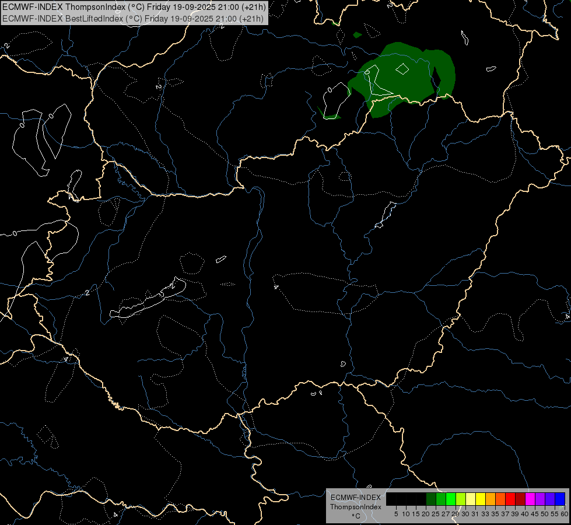Select the purple 45-50 legend swatch

540,499
